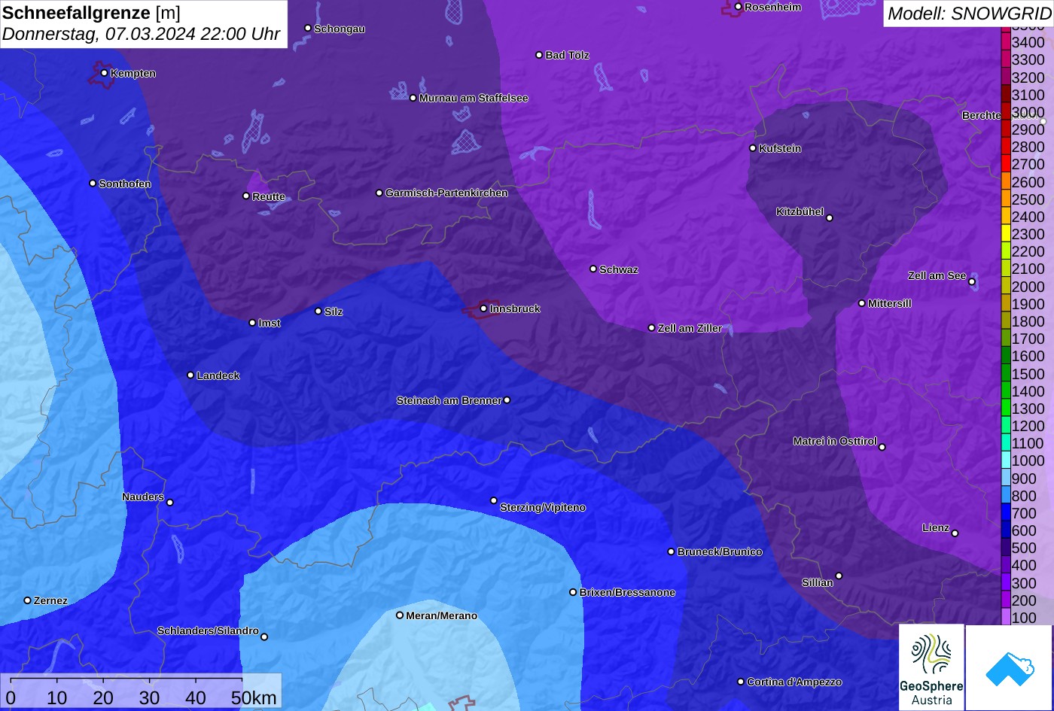Click the Sillian location dot

[x=839, y=576]
